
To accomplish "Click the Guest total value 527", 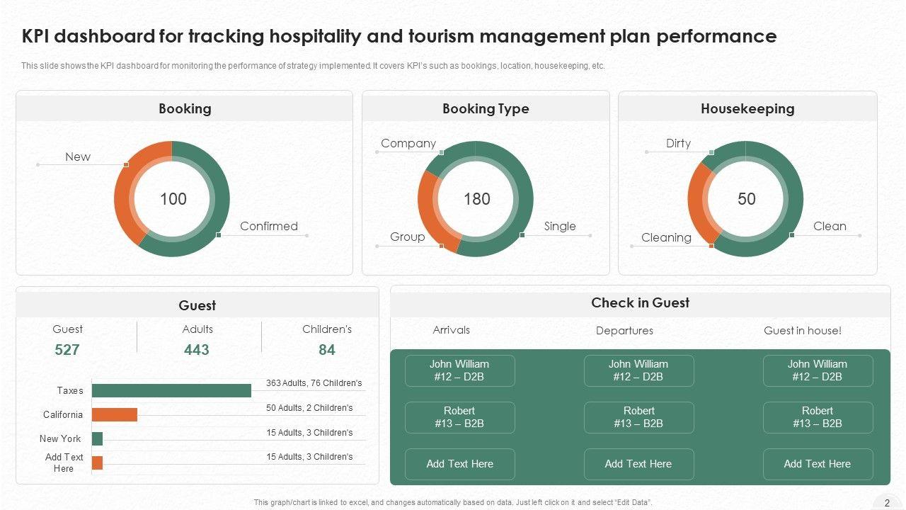I will 67,350.
